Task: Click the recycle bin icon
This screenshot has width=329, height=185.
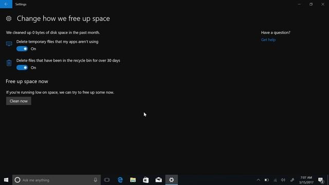Action: click(9, 63)
